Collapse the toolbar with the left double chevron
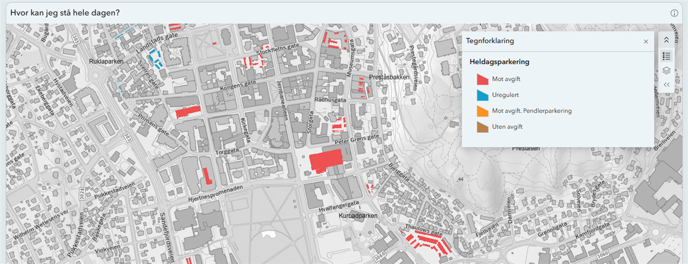Screen dimensions: 688x264 pos(666,85)
